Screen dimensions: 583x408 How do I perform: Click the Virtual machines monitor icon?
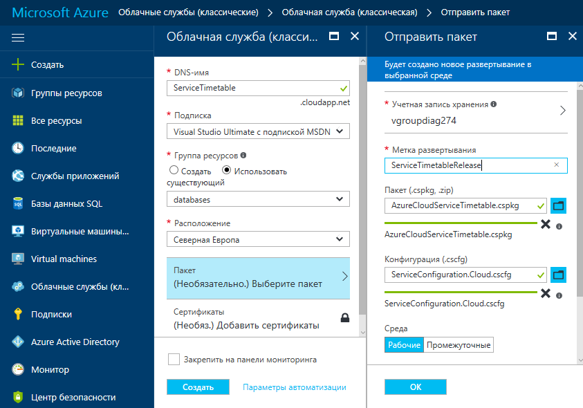(x=18, y=259)
